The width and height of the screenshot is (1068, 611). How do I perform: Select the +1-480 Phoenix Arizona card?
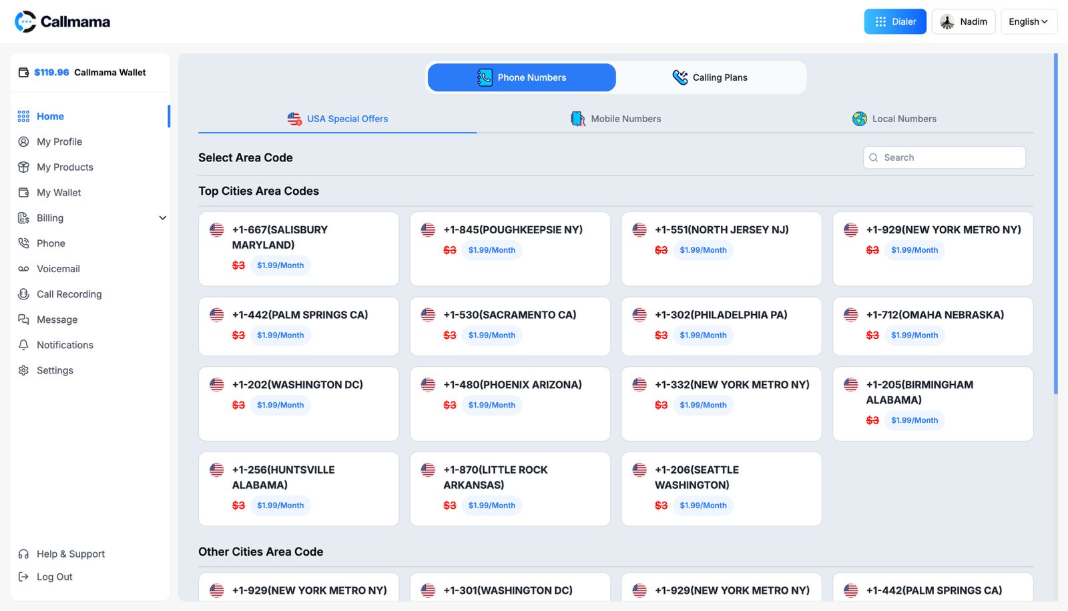click(510, 404)
